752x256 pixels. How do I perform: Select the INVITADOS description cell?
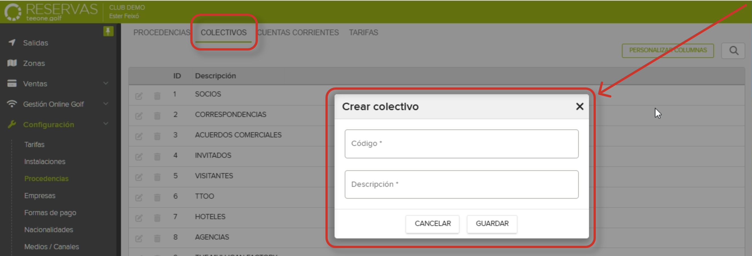(x=213, y=155)
